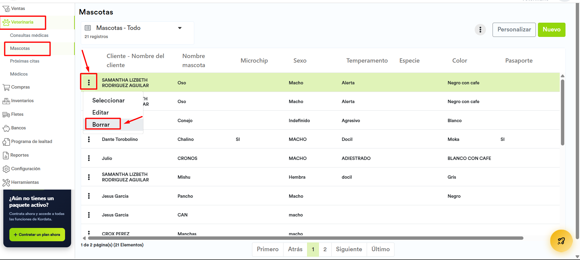
Task: Click the Inventarios boxes icon
Action: 6,101
